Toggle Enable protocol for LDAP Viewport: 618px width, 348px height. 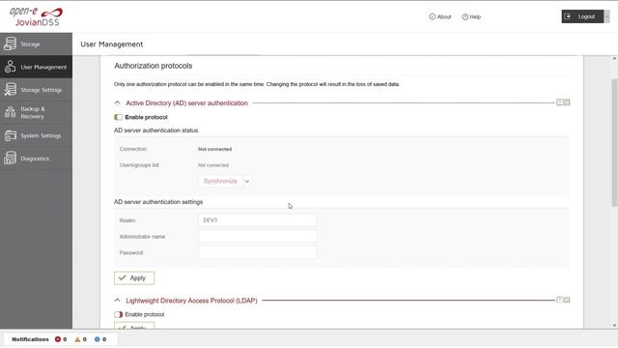(x=118, y=314)
